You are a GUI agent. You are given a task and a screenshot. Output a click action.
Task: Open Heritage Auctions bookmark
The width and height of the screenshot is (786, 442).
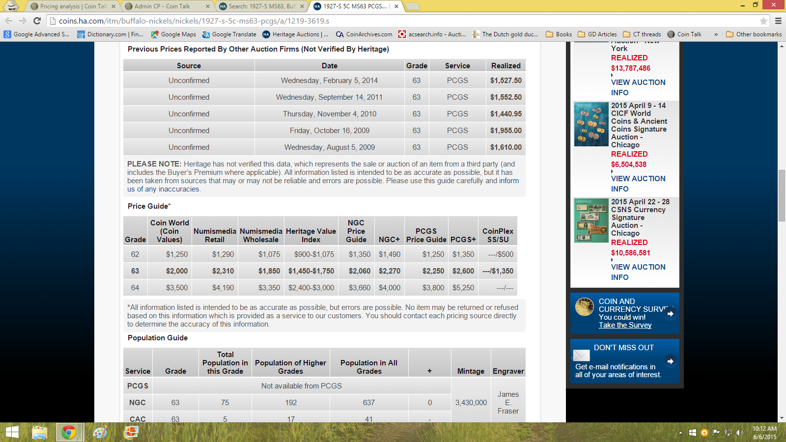(295, 34)
